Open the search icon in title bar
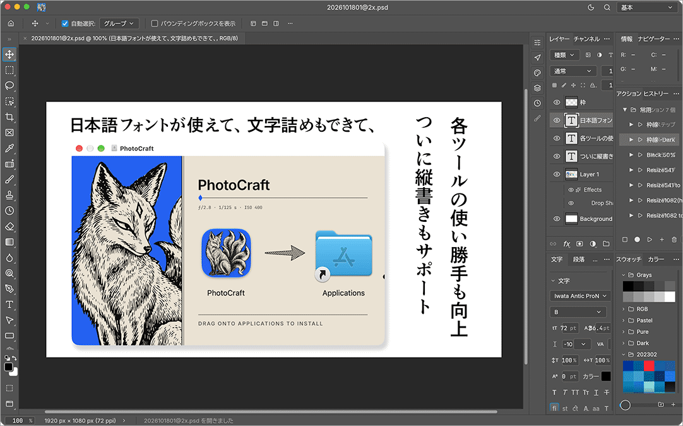The height and width of the screenshot is (426, 683). (x=607, y=8)
